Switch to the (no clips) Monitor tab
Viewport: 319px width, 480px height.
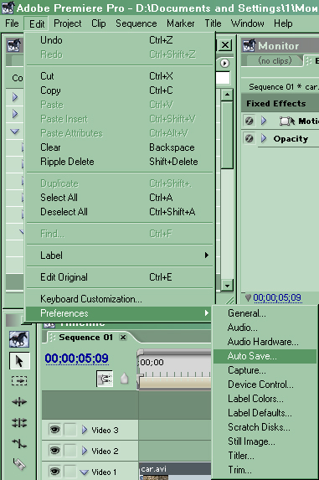click(275, 60)
